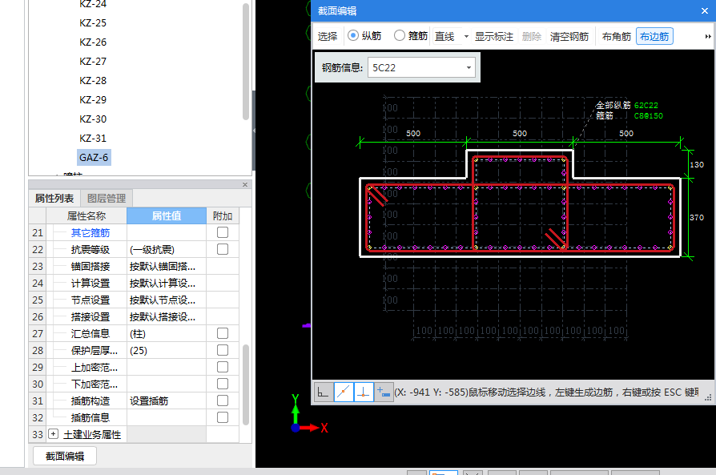Click the 布边筋 button
Screen dimensions: 716x475
pos(654,37)
